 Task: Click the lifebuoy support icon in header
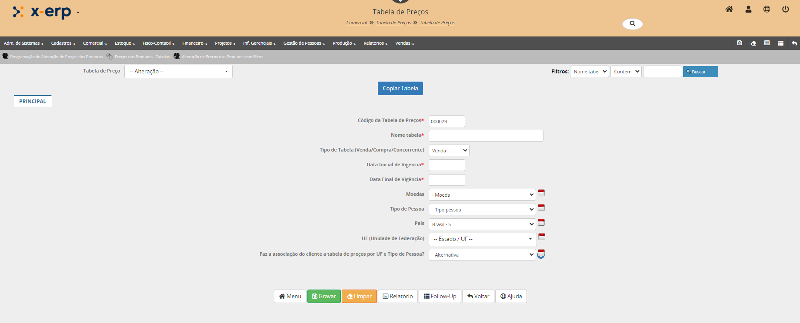[x=767, y=9]
